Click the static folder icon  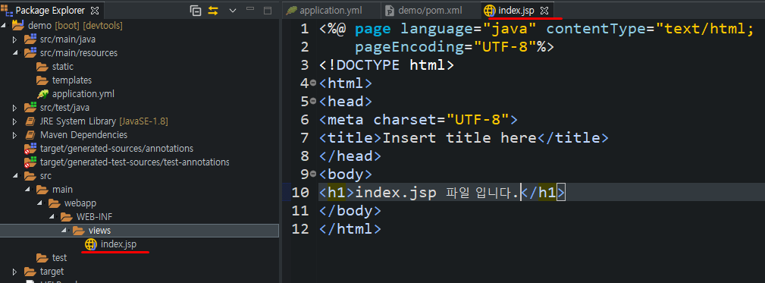tap(42, 66)
